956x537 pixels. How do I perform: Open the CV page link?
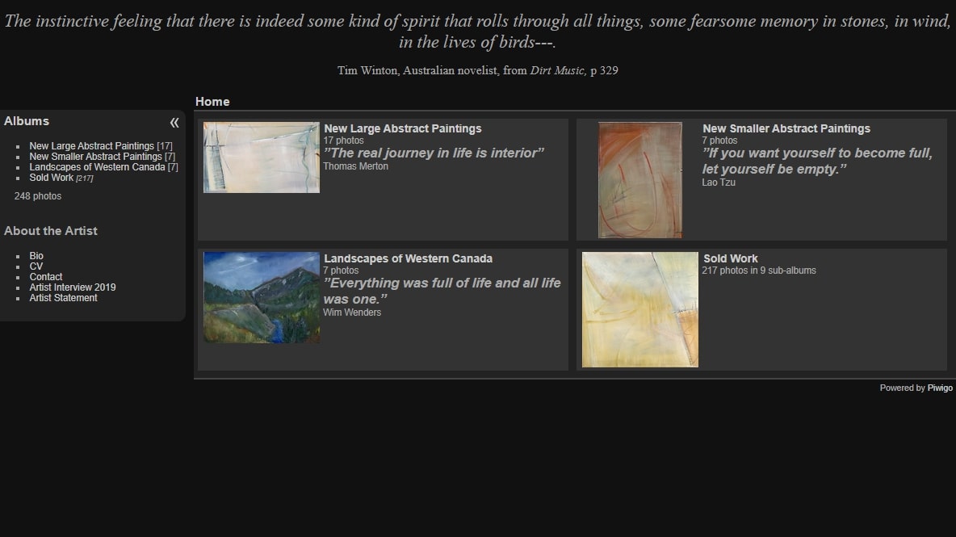coord(36,266)
